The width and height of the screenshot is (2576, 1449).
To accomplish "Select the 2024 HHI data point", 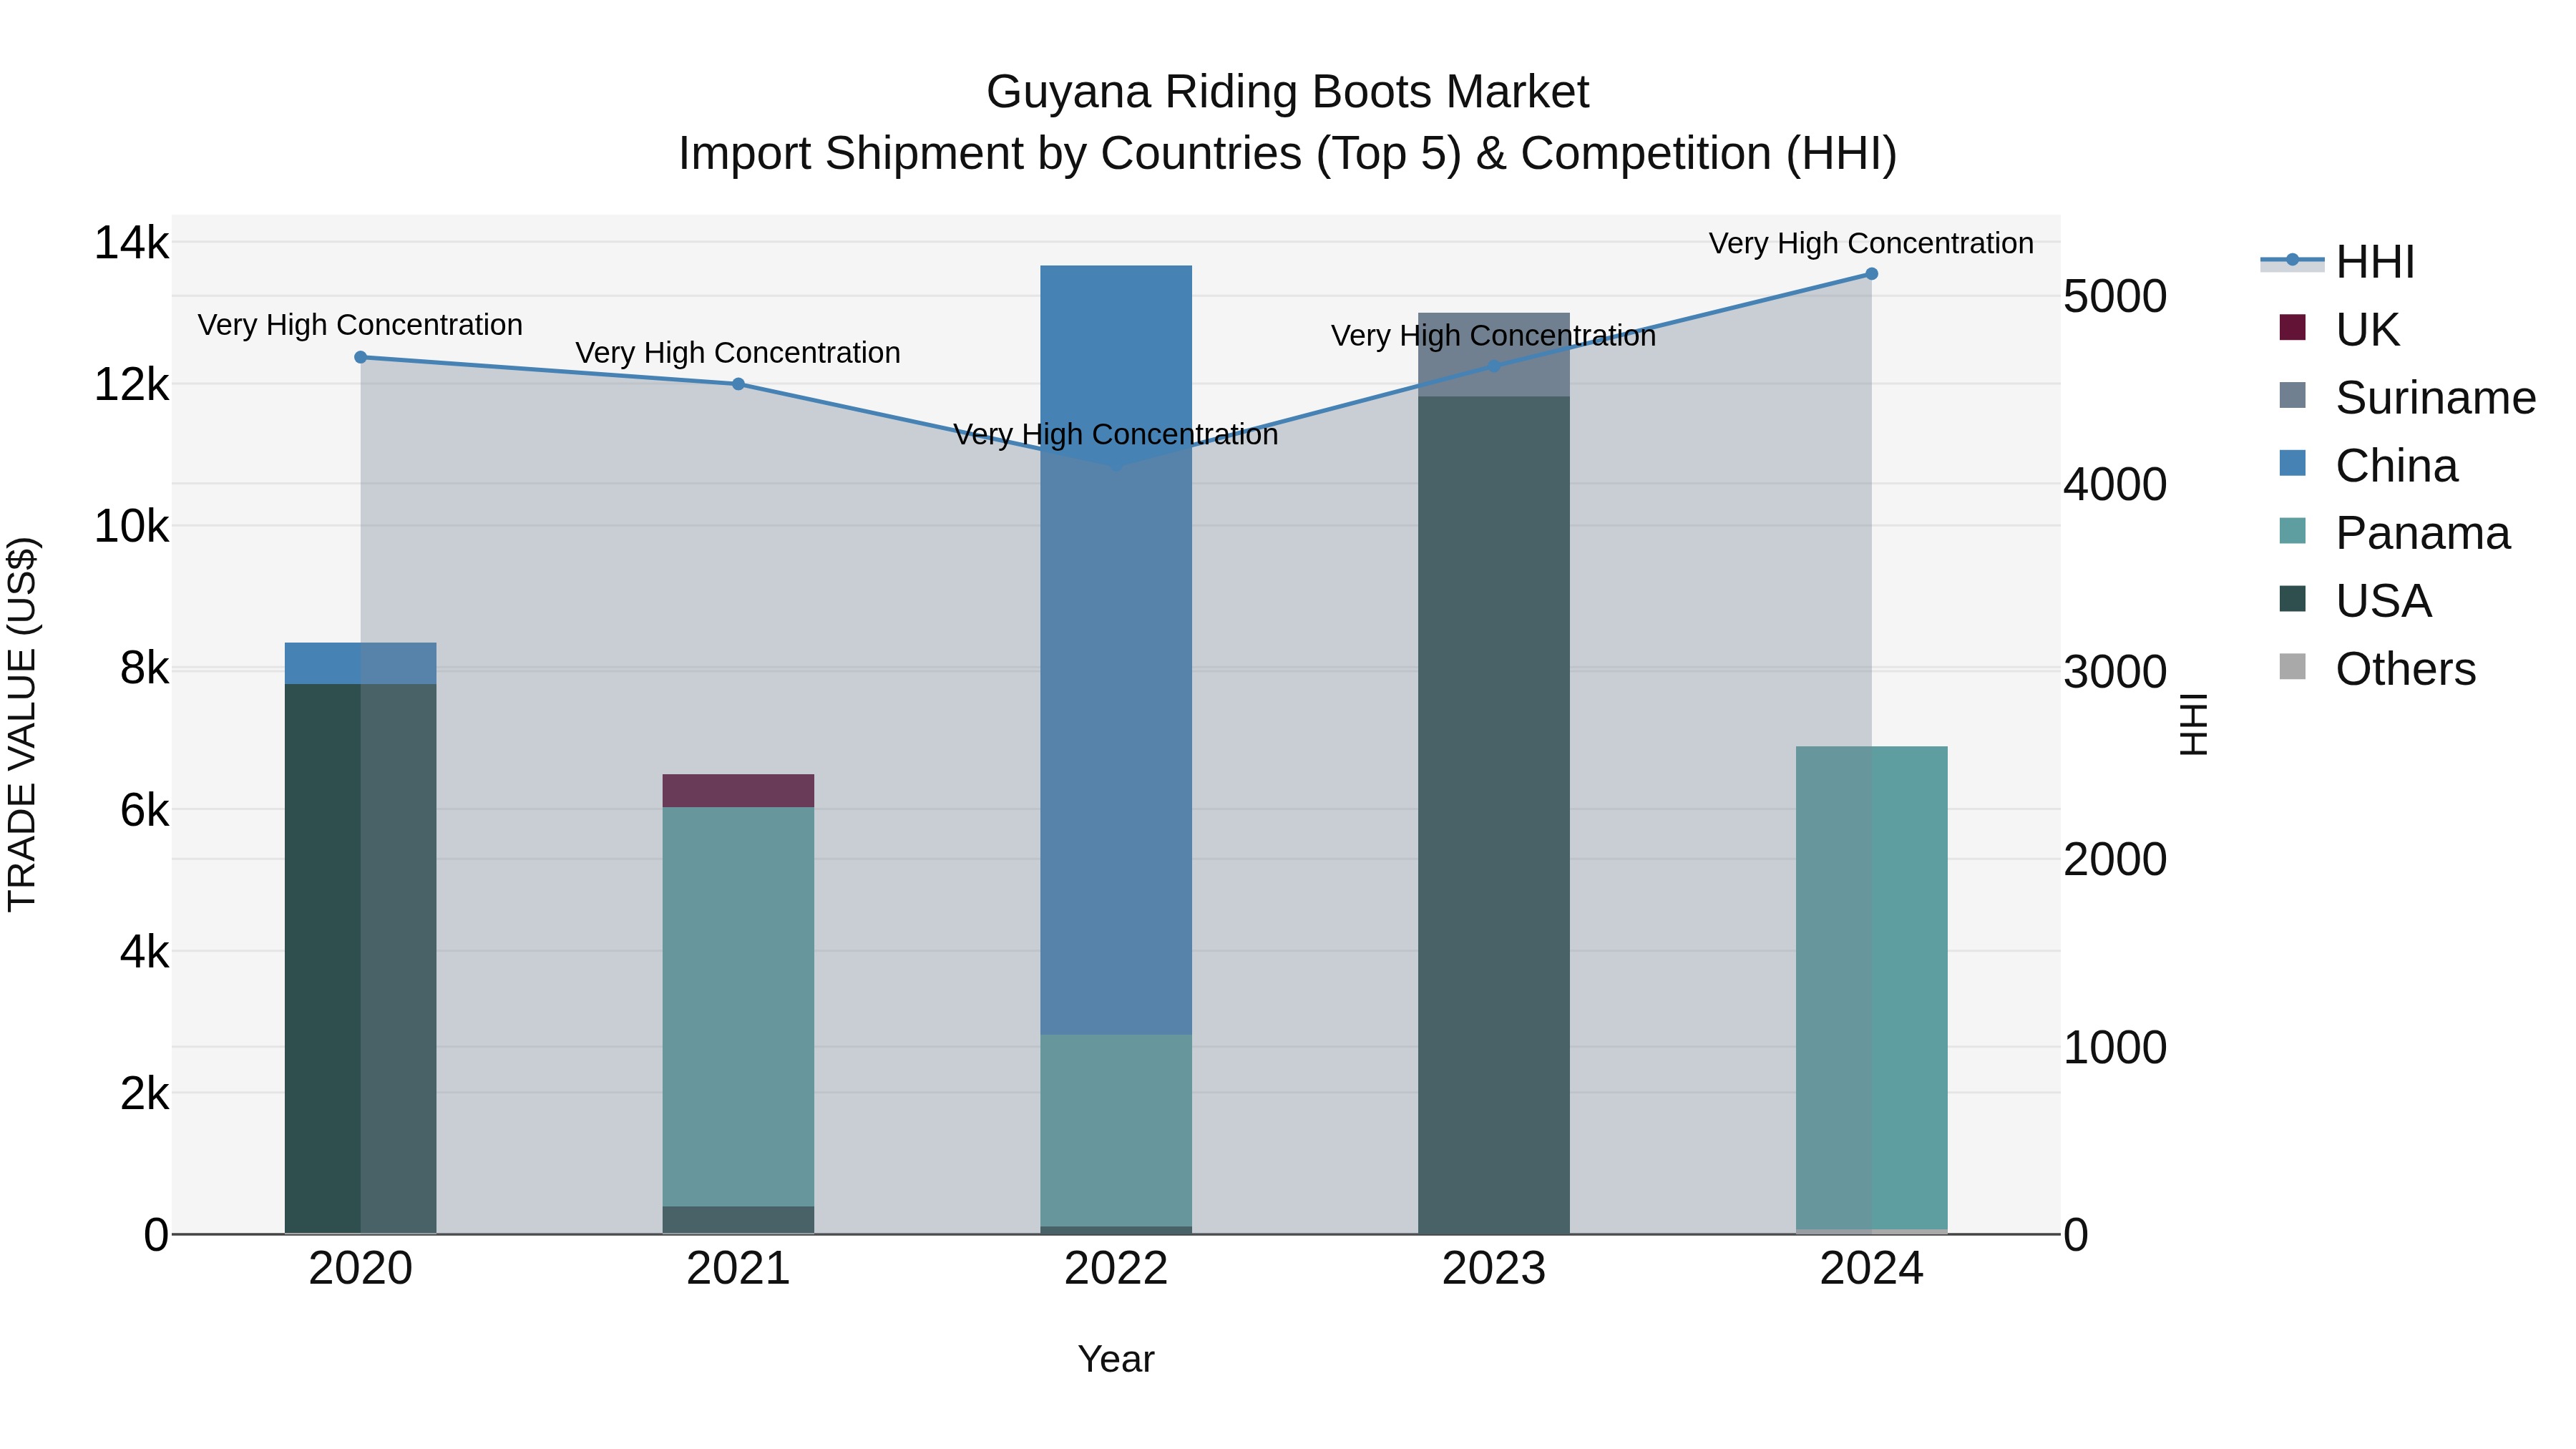I will pos(1871,274).
